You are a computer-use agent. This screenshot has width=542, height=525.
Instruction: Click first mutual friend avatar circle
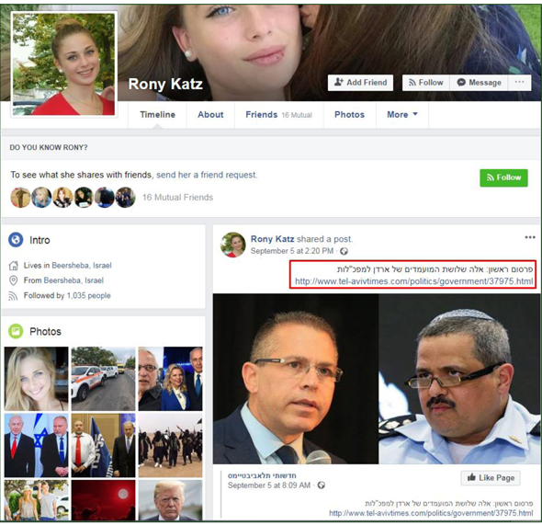(20, 198)
